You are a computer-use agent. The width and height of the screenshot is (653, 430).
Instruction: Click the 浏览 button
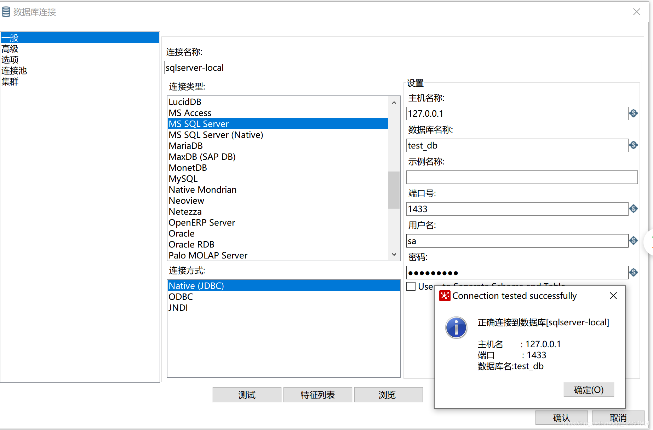(x=389, y=395)
